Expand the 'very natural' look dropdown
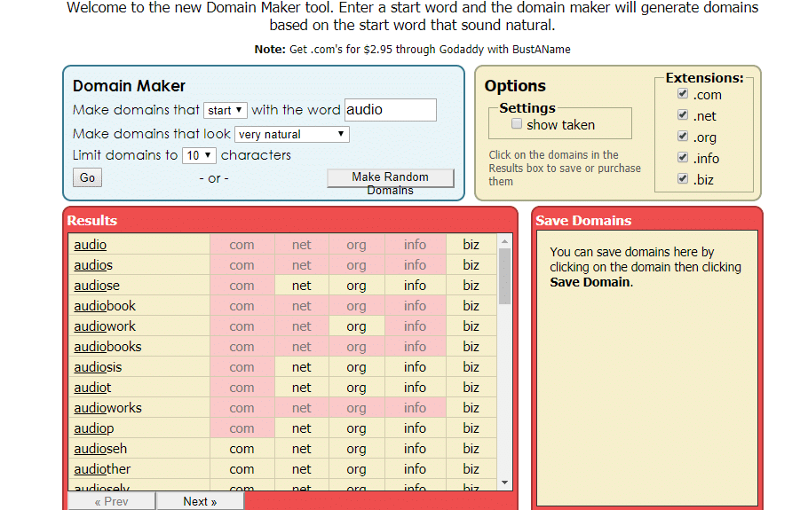800x510 pixels. tap(292, 135)
